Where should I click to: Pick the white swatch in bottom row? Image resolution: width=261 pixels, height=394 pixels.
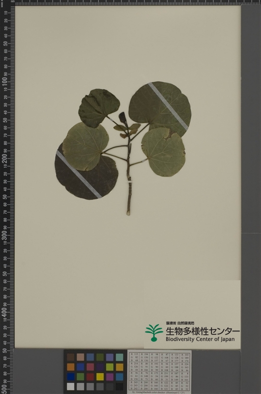(71, 387)
